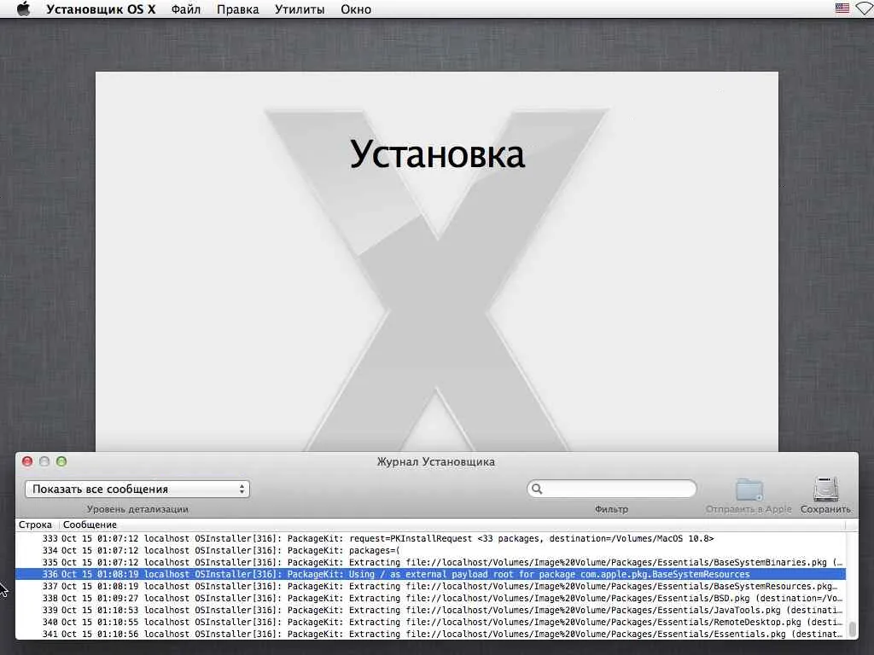Click the Отправить в Apple folder icon
This screenshot has width=874, height=655.
[x=749, y=490]
